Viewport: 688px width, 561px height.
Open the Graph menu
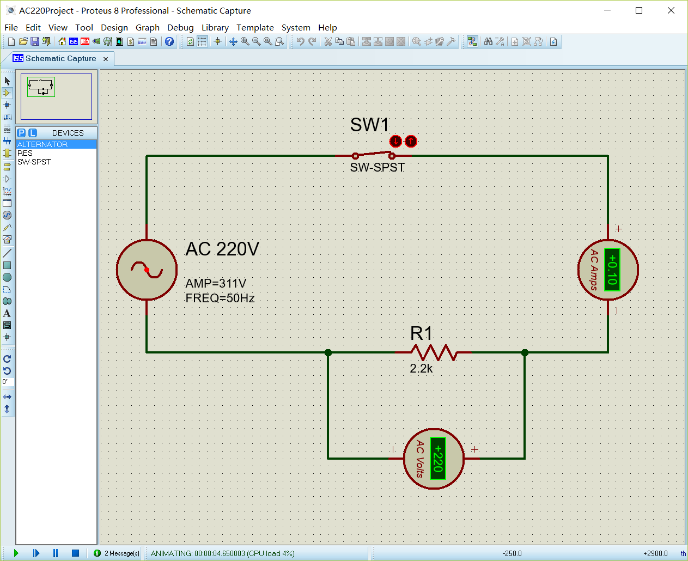coord(147,28)
